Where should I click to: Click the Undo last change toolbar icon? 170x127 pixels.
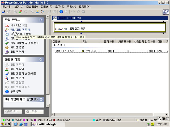(73, 12)
